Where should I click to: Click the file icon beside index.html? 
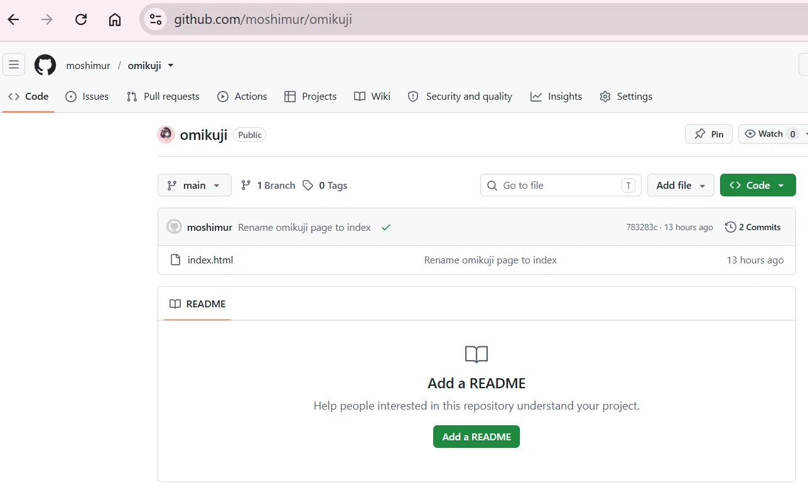(x=176, y=260)
